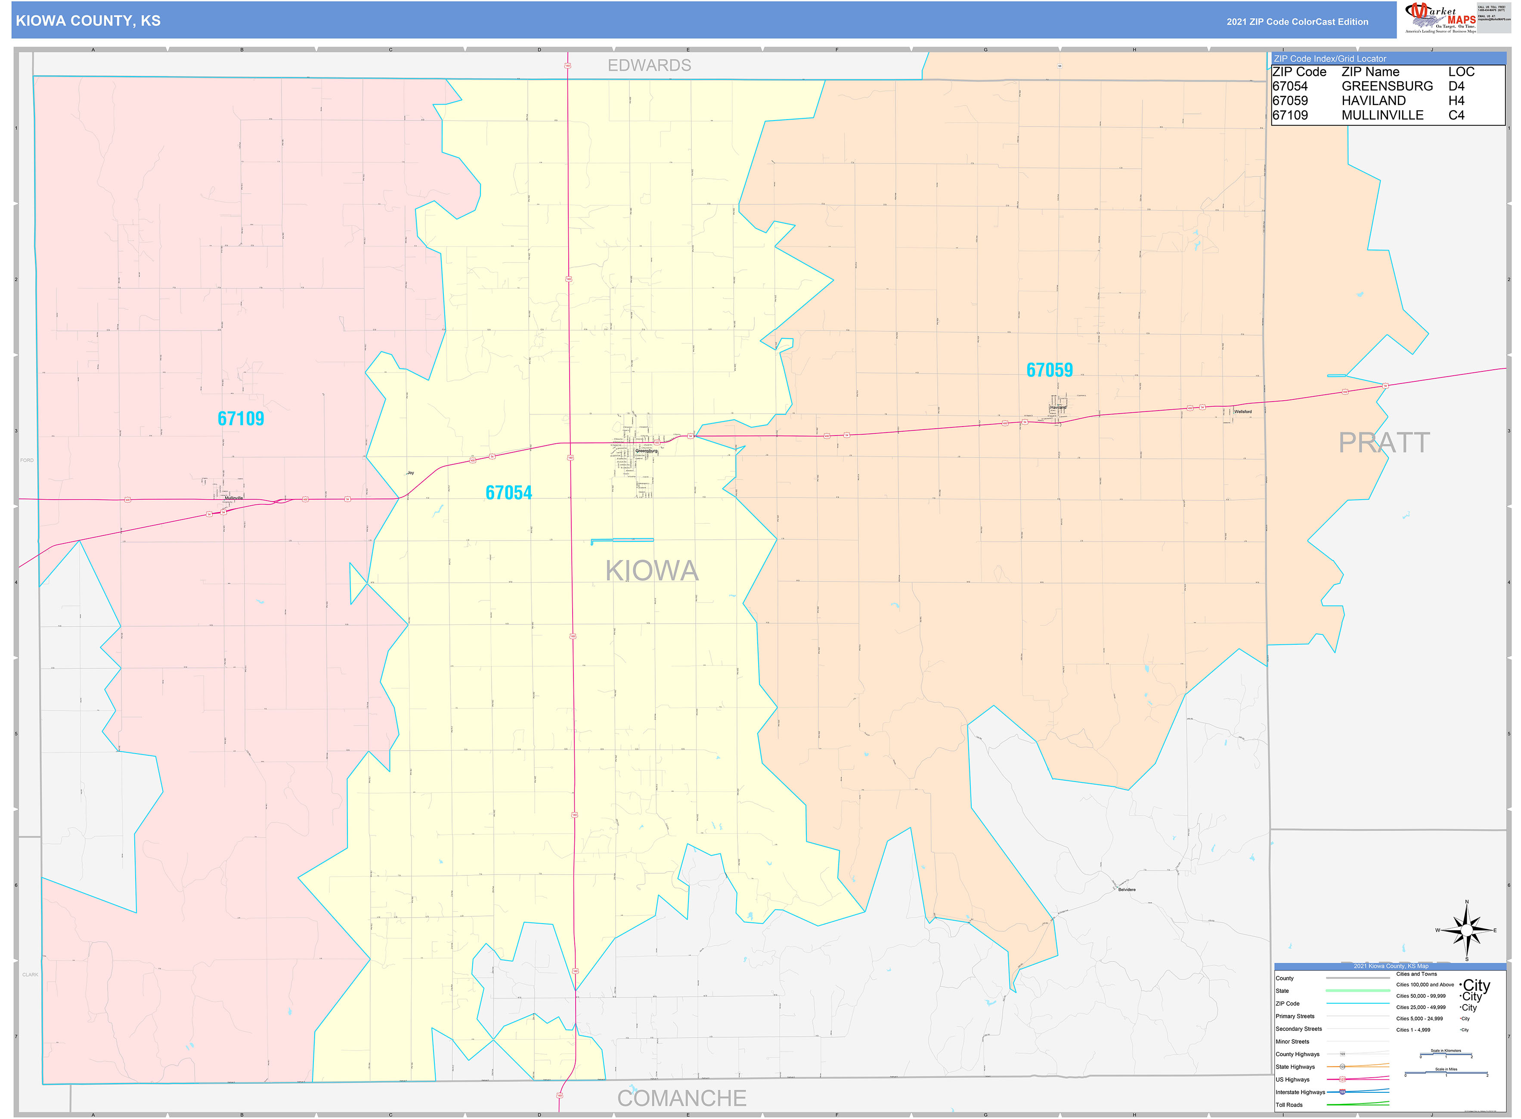Viewport: 1521px width, 1119px height.
Task: Click the State Highways circle shield in legend
Action: [x=1343, y=1067]
